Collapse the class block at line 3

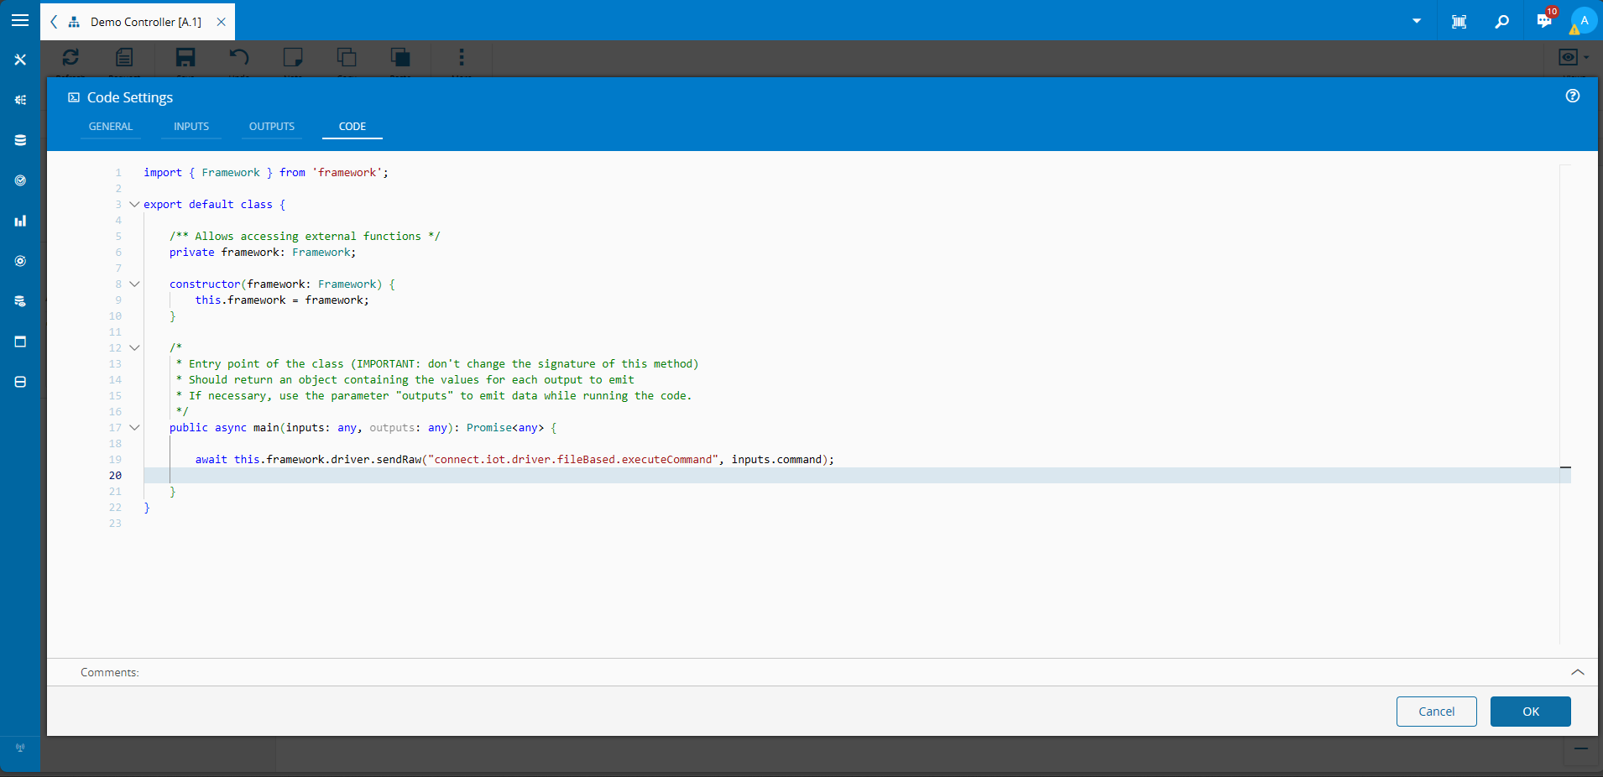tap(134, 204)
